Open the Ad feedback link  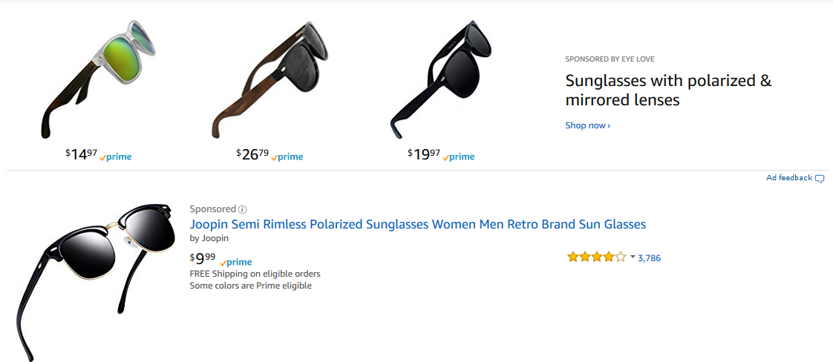tap(788, 178)
